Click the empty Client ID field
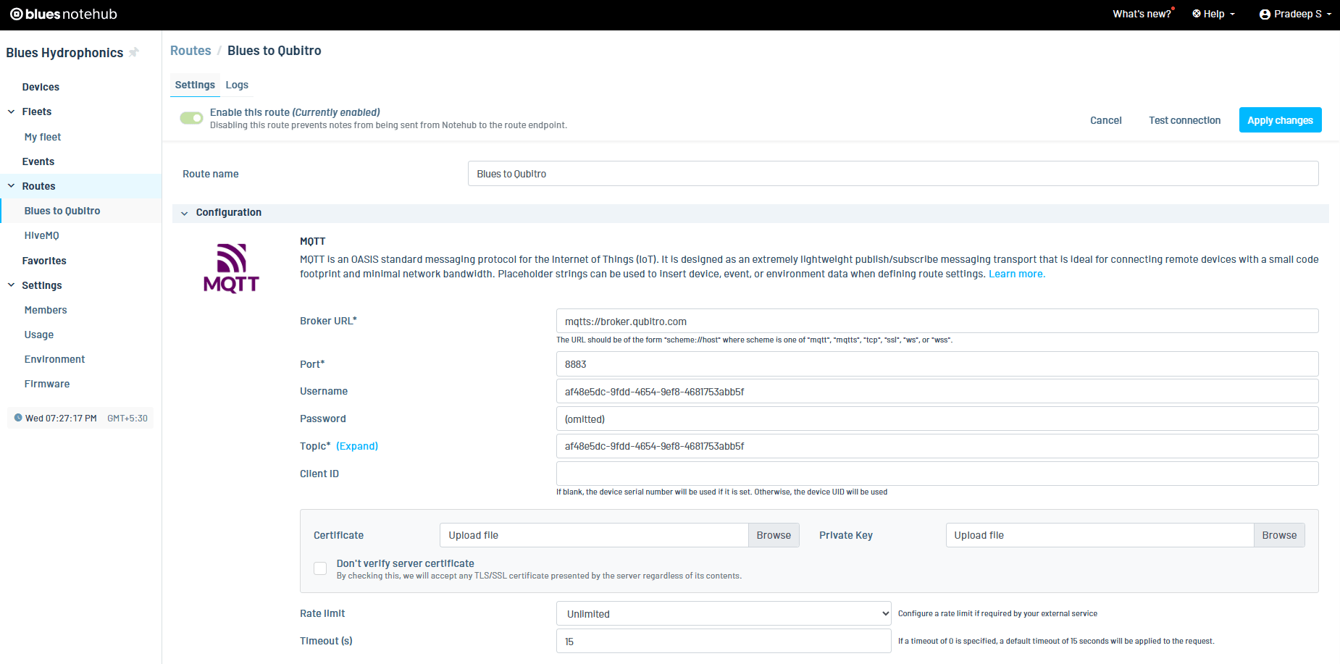The height and width of the screenshot is (664, 1340). click(937, 474)
